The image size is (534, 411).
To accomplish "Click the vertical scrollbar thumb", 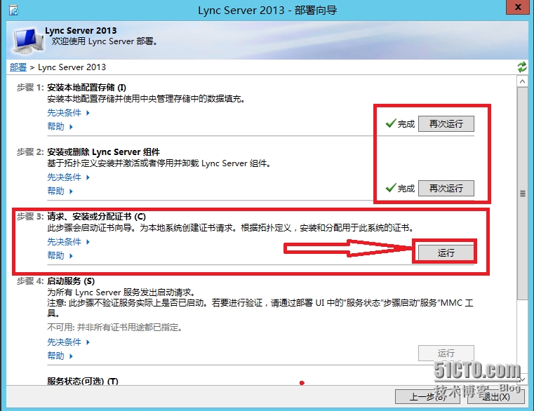I will 522,193.
